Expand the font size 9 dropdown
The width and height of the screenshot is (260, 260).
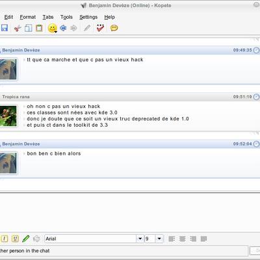(159, 239)
